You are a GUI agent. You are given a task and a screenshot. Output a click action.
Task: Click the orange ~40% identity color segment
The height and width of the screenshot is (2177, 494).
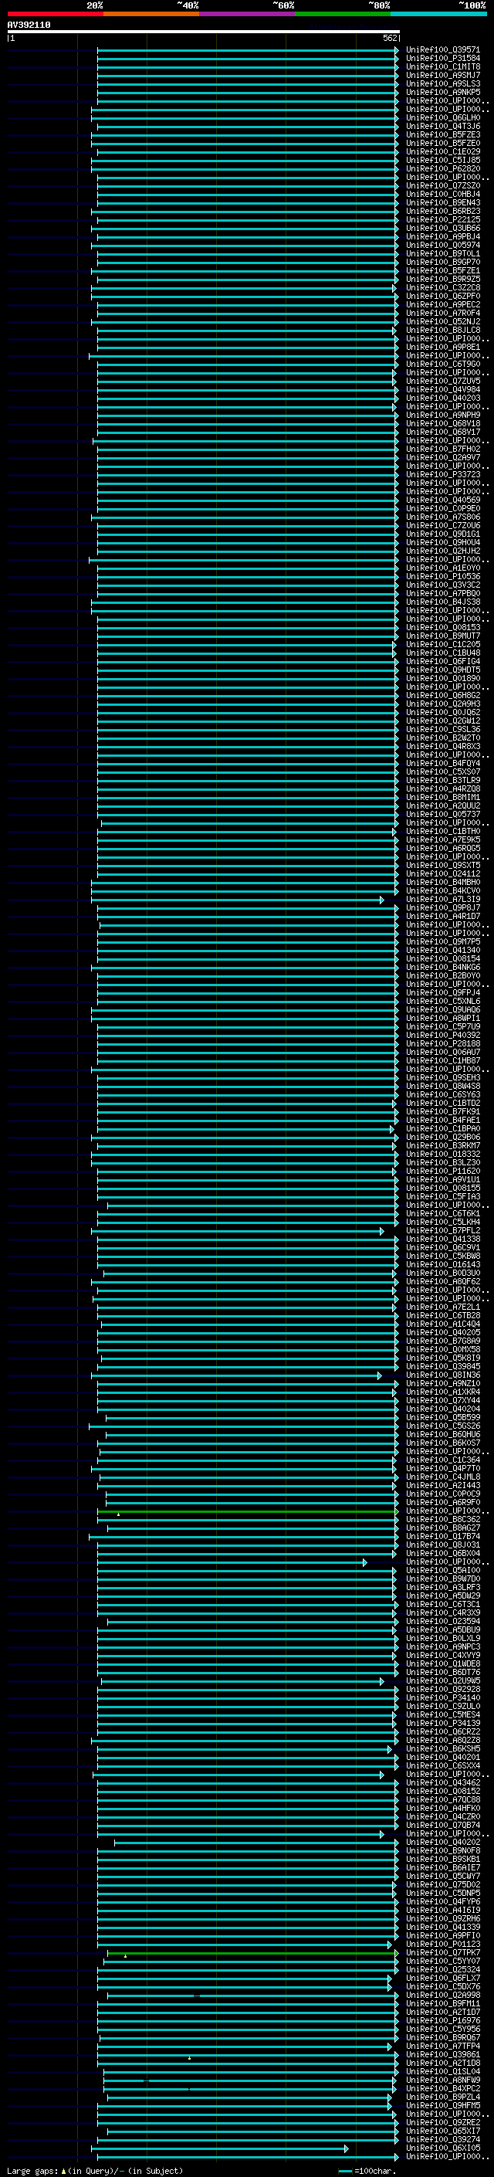[x=151, y=15]
